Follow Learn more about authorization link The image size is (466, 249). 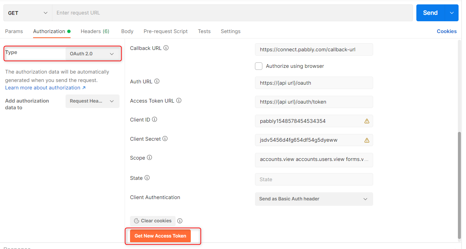pos(45,88)
